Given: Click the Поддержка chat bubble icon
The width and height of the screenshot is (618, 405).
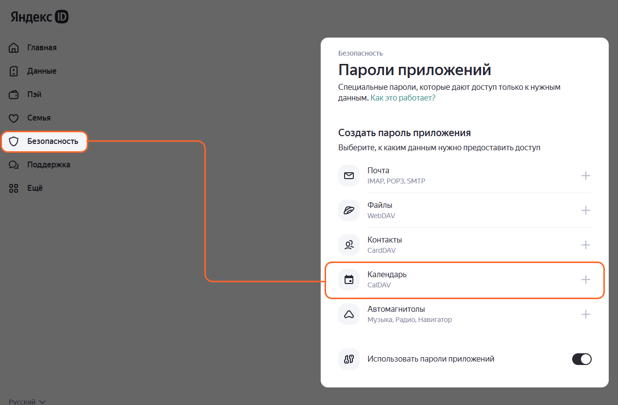Looking at the screenshot, I should point(14,165).
